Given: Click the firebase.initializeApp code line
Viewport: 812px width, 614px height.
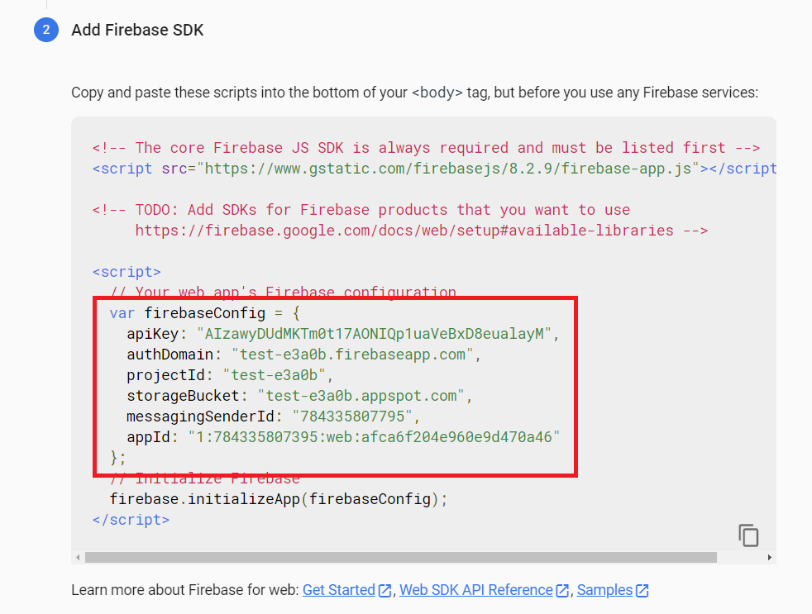Looking at the screenshot, I should tap(279, 499).
